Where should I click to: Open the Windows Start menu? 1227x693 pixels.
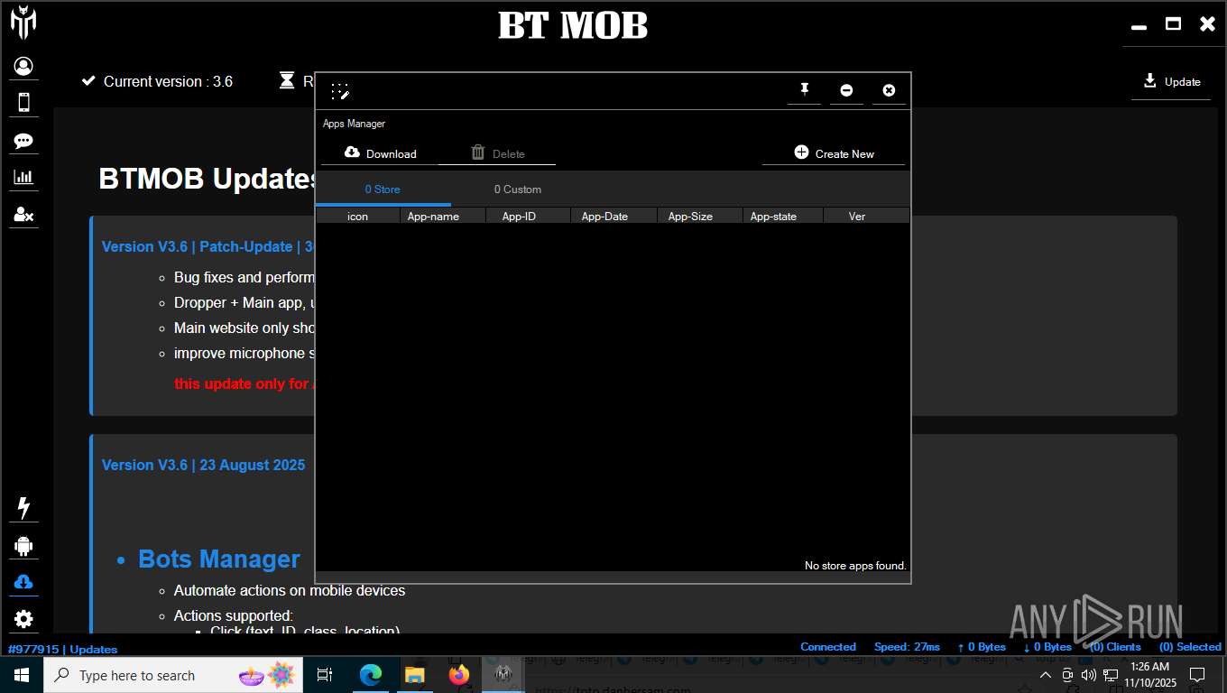click(x=22, y=675)
